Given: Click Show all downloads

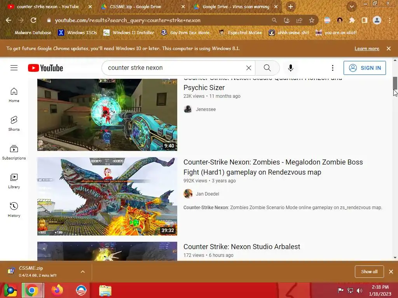Looking at the screenshot, I should (369, 272).
